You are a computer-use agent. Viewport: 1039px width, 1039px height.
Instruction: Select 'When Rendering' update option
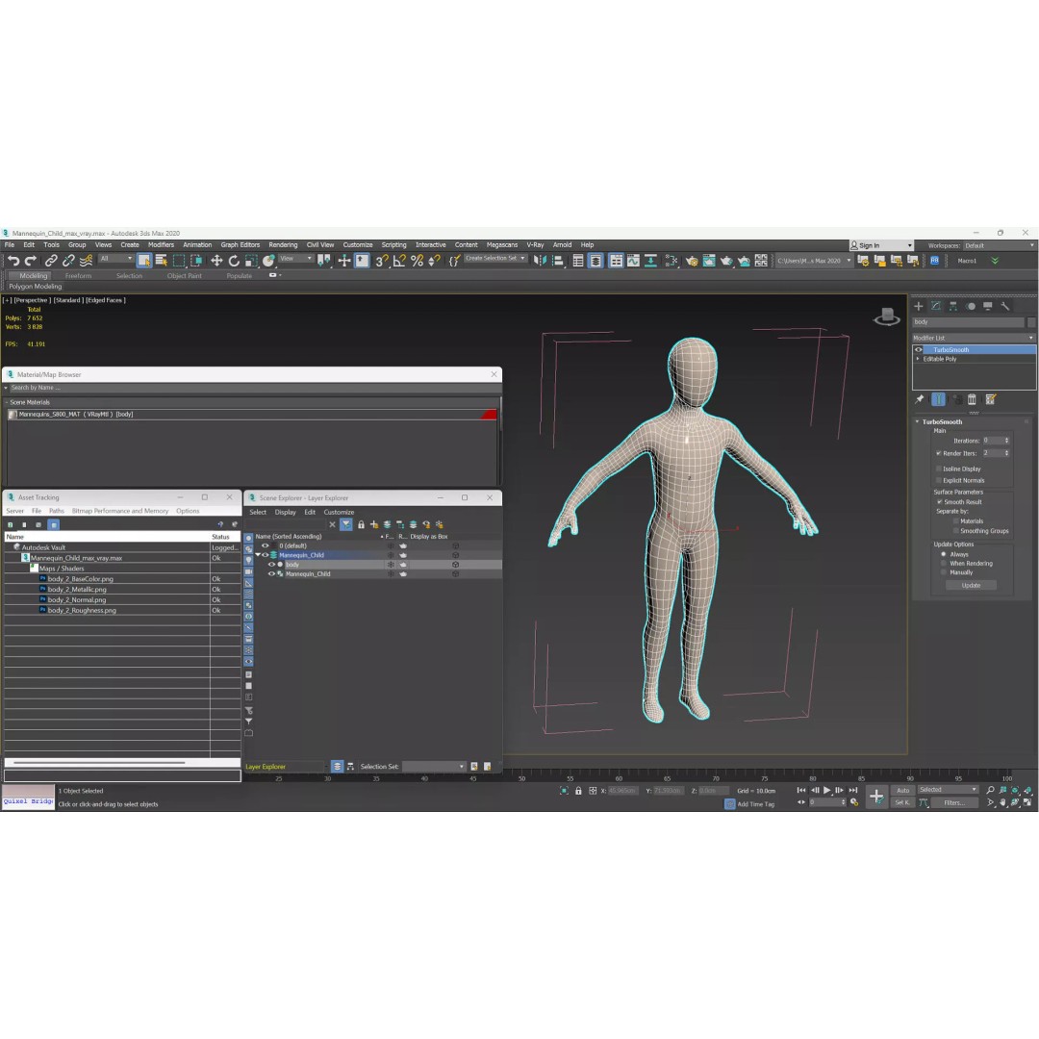point(944,563)
